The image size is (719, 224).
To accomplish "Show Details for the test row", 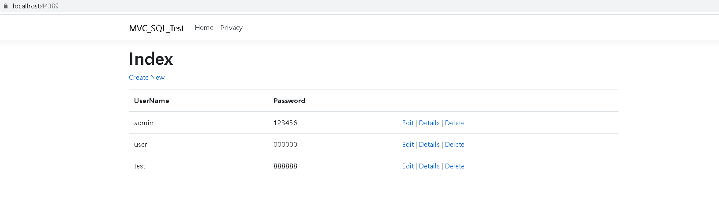I will pos(429,166).
